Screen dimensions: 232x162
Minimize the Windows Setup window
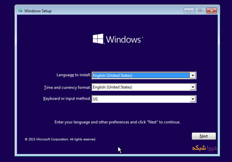click(x=189, y=11)
